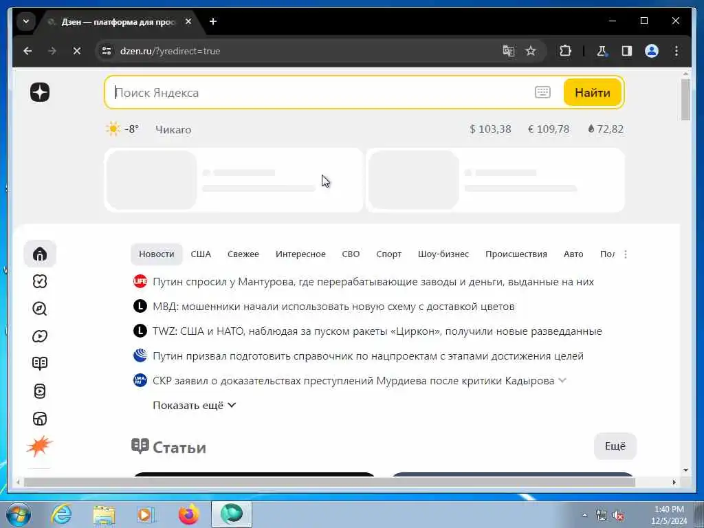Image resolution: width=704 pixels, height=528 pixels.
Task: Launch Firefox from taskbar
Action: click(x=189, y=514)
